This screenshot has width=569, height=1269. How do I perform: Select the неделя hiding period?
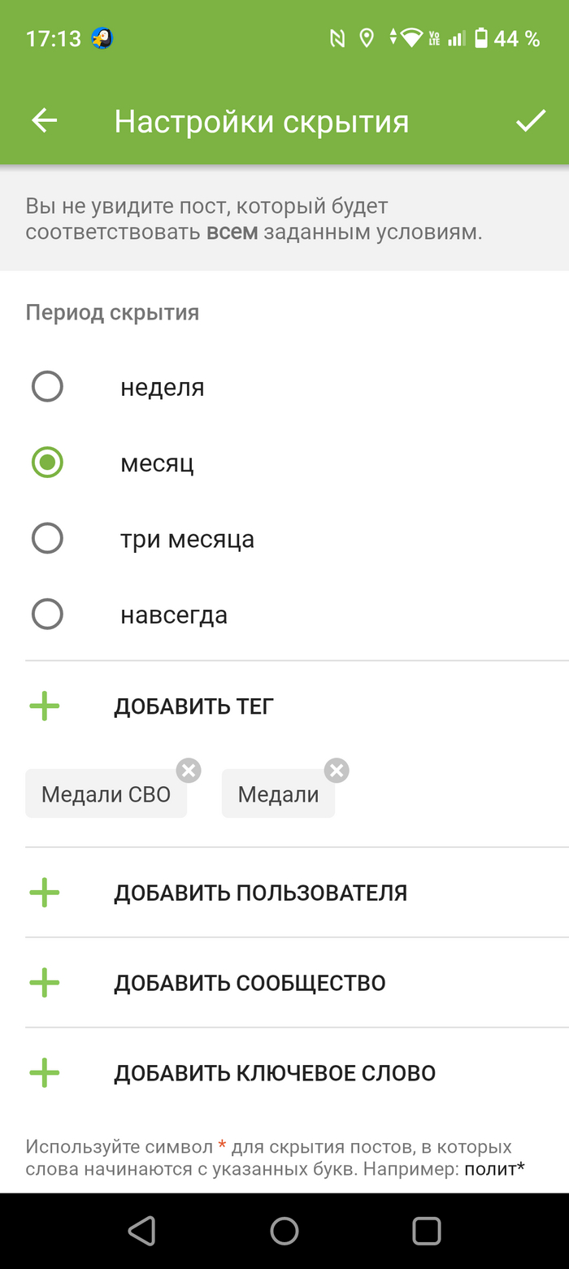point(46,386)
